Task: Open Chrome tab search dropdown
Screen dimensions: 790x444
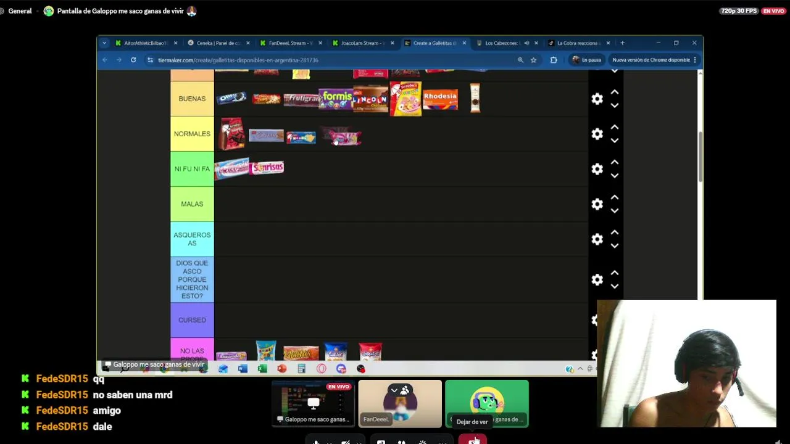Action: click(x=104, y=43)
